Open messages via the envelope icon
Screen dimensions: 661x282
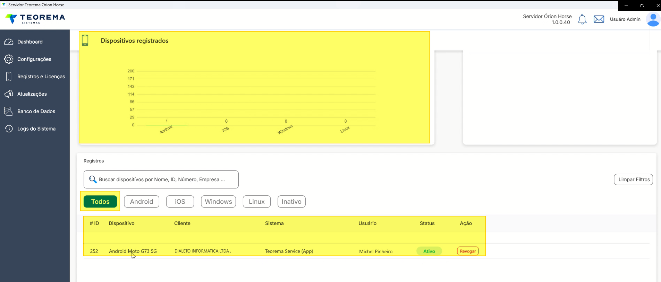click(599, 19)
